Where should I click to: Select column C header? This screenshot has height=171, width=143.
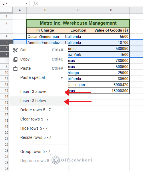pyautogui.click(x=78, y=10)
